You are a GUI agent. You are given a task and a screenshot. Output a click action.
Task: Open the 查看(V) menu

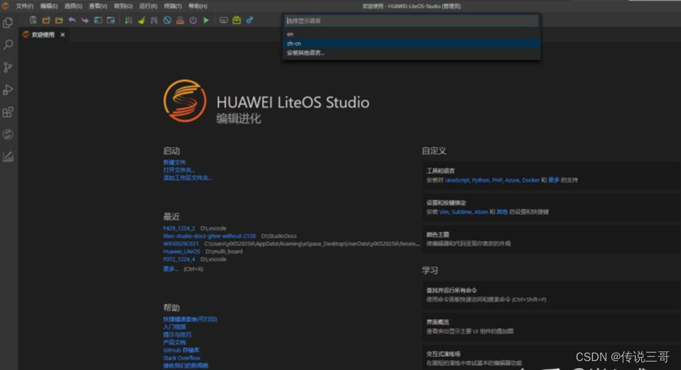[x=98, y=6]
